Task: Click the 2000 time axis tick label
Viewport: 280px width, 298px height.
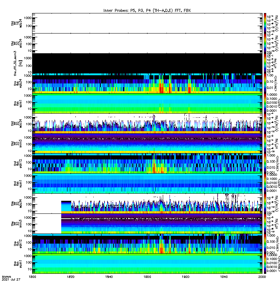Action: pos(262,277)
